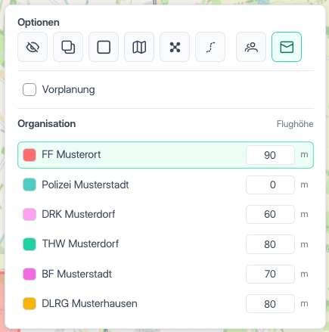Click the Flughöhe column label
Screen dimensions: 329x332
[x=295, y=124]
